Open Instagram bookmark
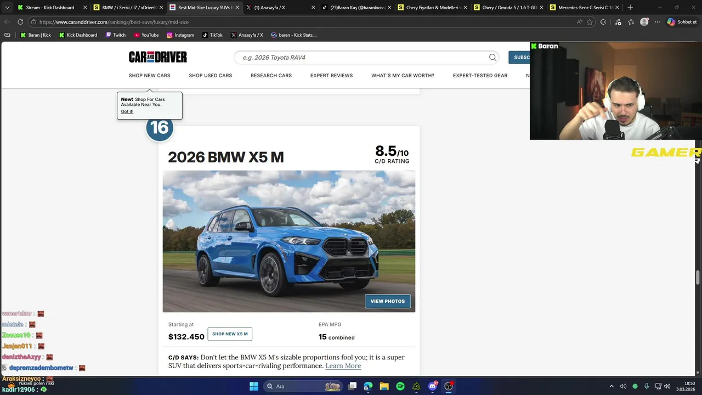The height and width of the screenshot is (395, 702). (180, 35)
